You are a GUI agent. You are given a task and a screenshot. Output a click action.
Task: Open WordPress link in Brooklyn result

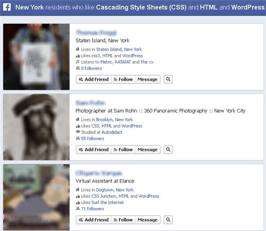tap(132, 126)
